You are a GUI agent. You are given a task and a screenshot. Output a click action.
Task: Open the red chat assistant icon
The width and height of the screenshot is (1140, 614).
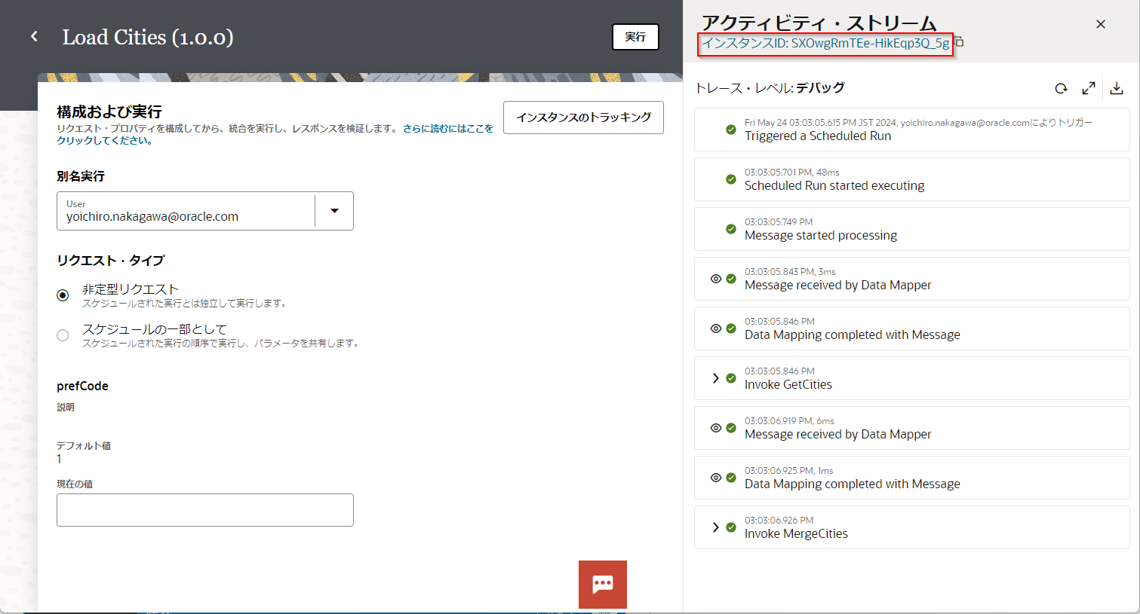(602, 584)
